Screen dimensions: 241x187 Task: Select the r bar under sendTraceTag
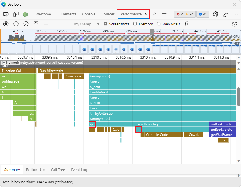click(x=172, y=130)
